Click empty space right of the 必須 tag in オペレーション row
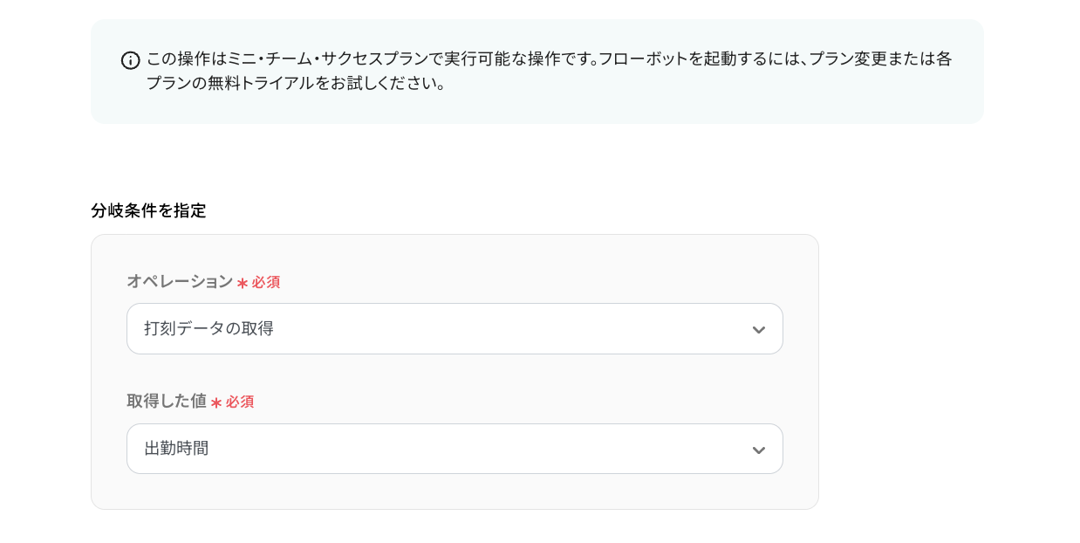1080x543 pixels. [x=523, y=282]
